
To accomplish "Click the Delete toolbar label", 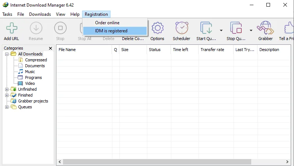I will 109,39.
